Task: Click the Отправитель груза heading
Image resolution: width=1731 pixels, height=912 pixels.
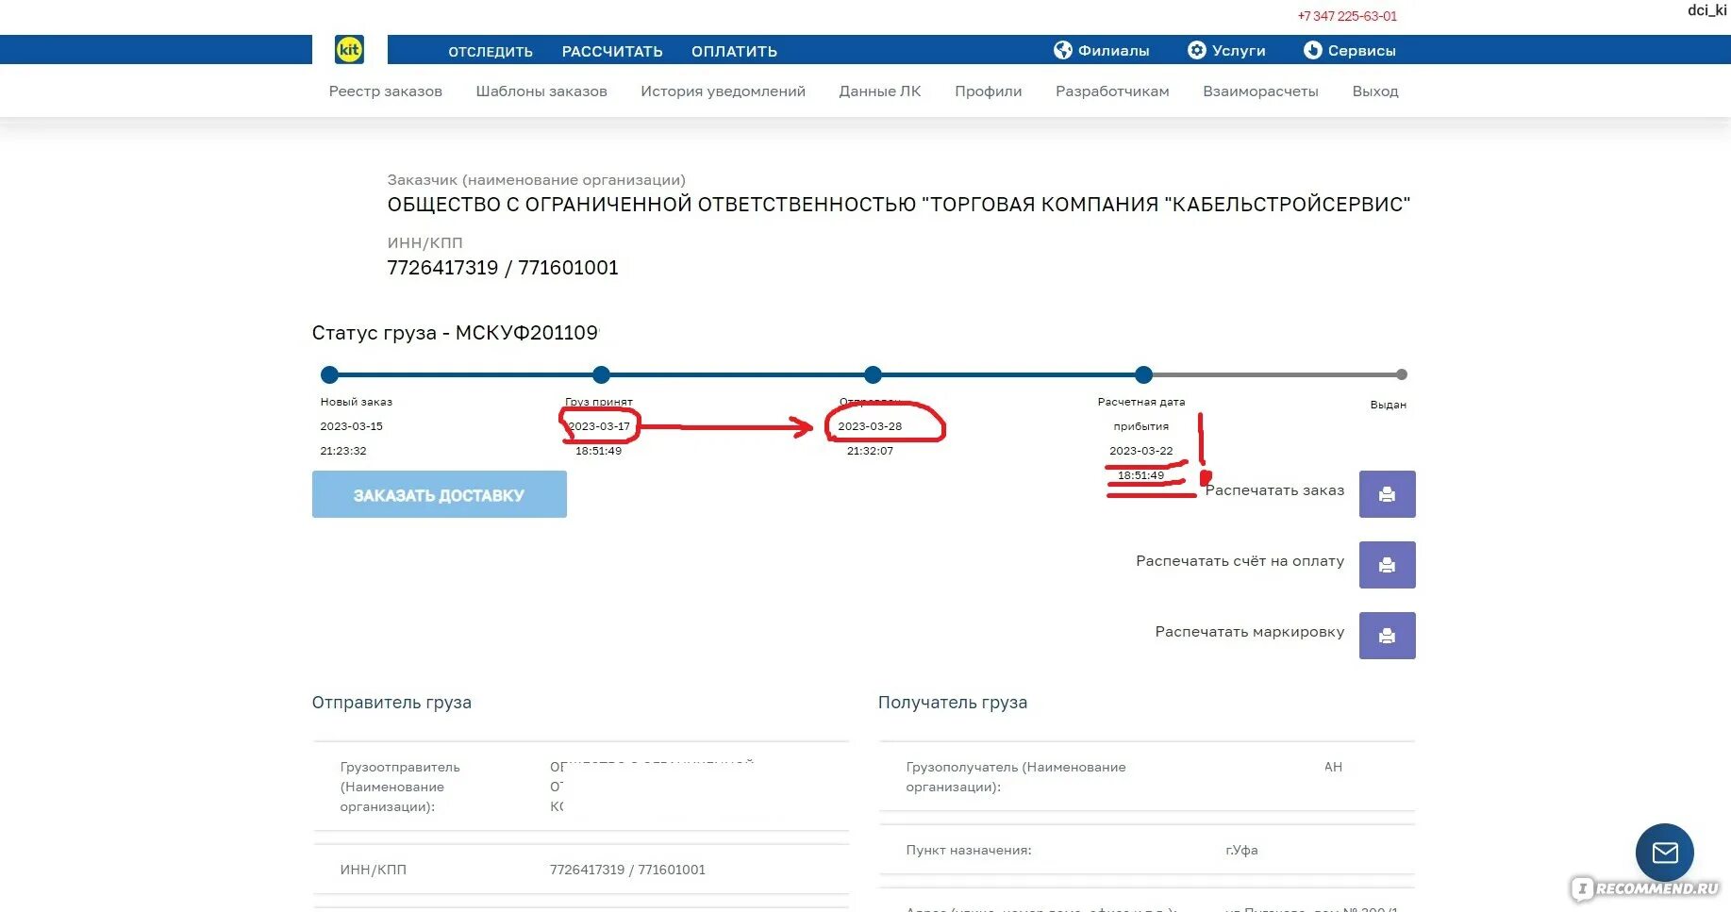Action: pos(391,703)
